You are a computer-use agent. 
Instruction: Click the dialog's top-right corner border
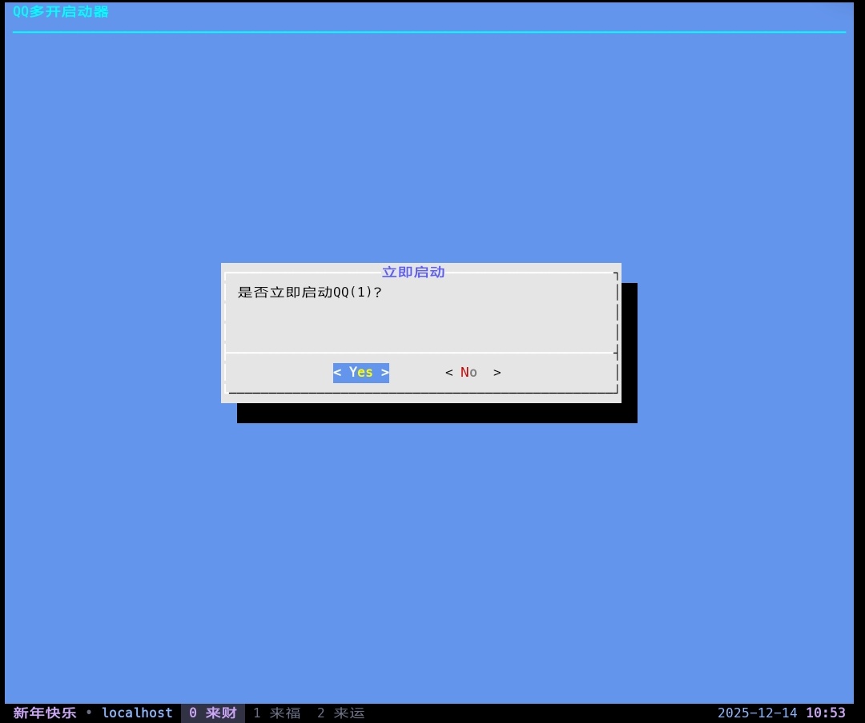[x=616, y=275]
